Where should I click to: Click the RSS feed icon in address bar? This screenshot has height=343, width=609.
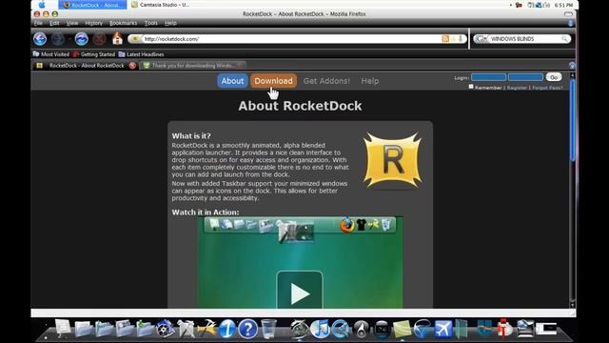click(x=445, y=38)
